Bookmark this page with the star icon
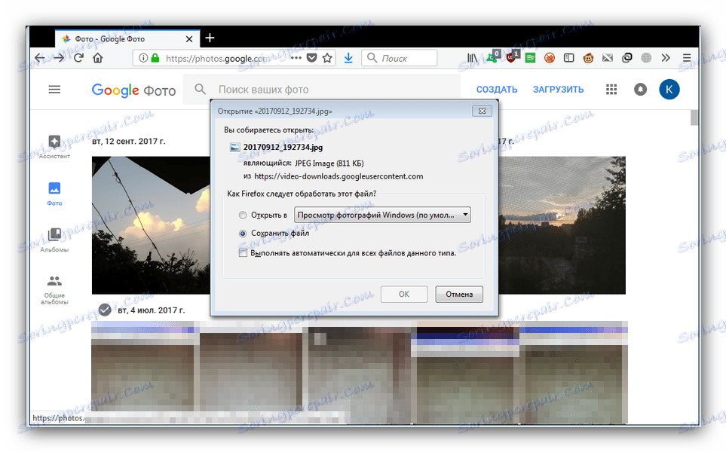This screenshot has height=452, width=726. point(327,58)
